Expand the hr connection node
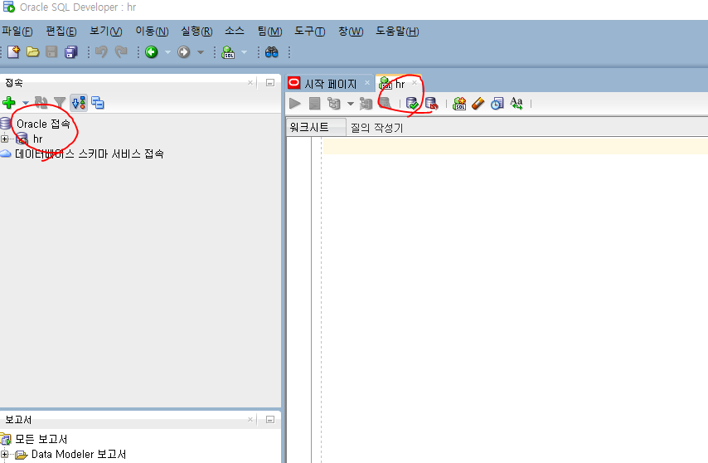Screen dimensions: 708x463 pyautogui.click(x=4, y=139)
